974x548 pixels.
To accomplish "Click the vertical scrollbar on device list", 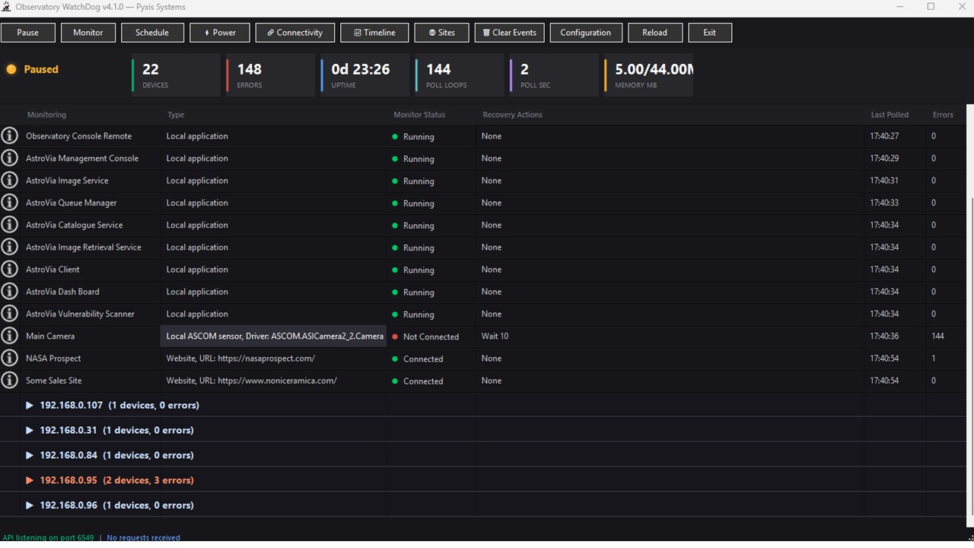I will tap(969, 316).
